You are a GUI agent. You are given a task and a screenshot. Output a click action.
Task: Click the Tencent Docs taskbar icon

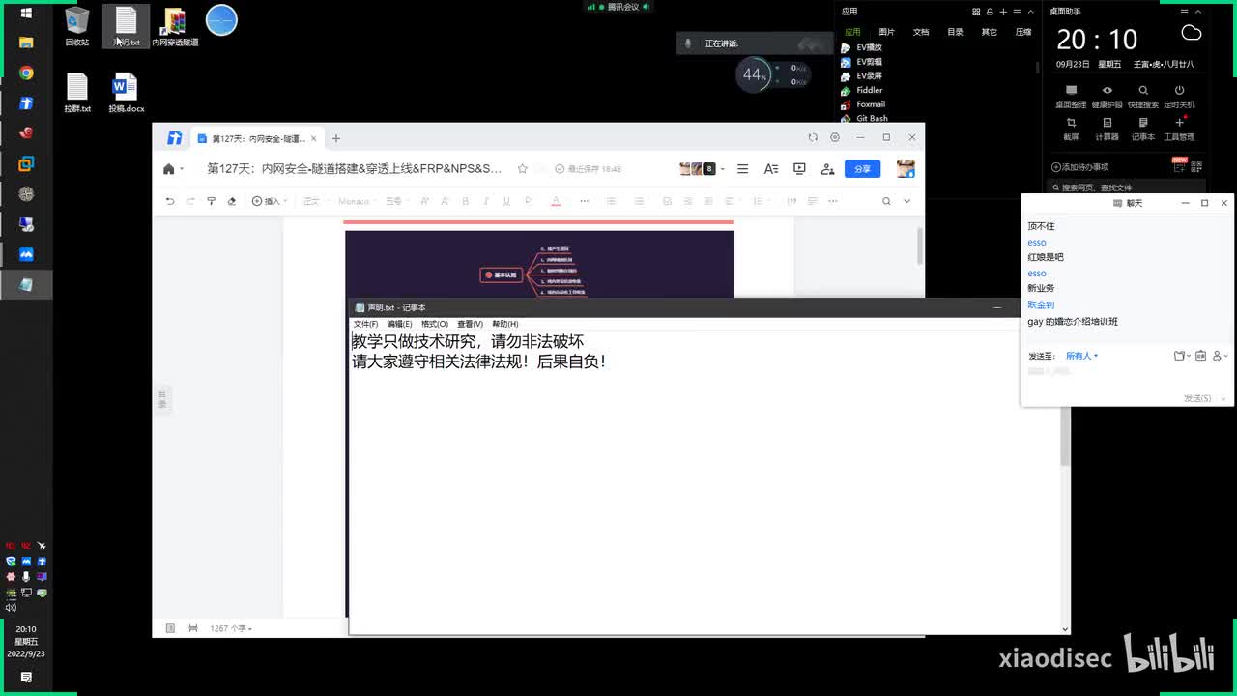click(26, 103)
